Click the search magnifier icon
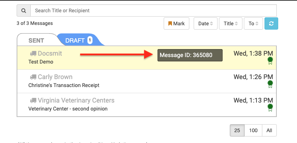 tap(24, 10)
